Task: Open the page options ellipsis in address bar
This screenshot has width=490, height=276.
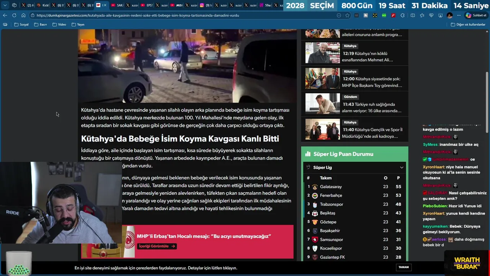Action: (339, 15)
